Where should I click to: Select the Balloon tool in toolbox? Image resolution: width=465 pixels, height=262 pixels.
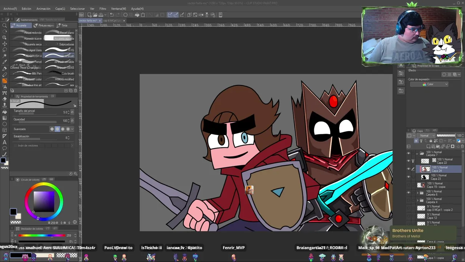(4, 148)
